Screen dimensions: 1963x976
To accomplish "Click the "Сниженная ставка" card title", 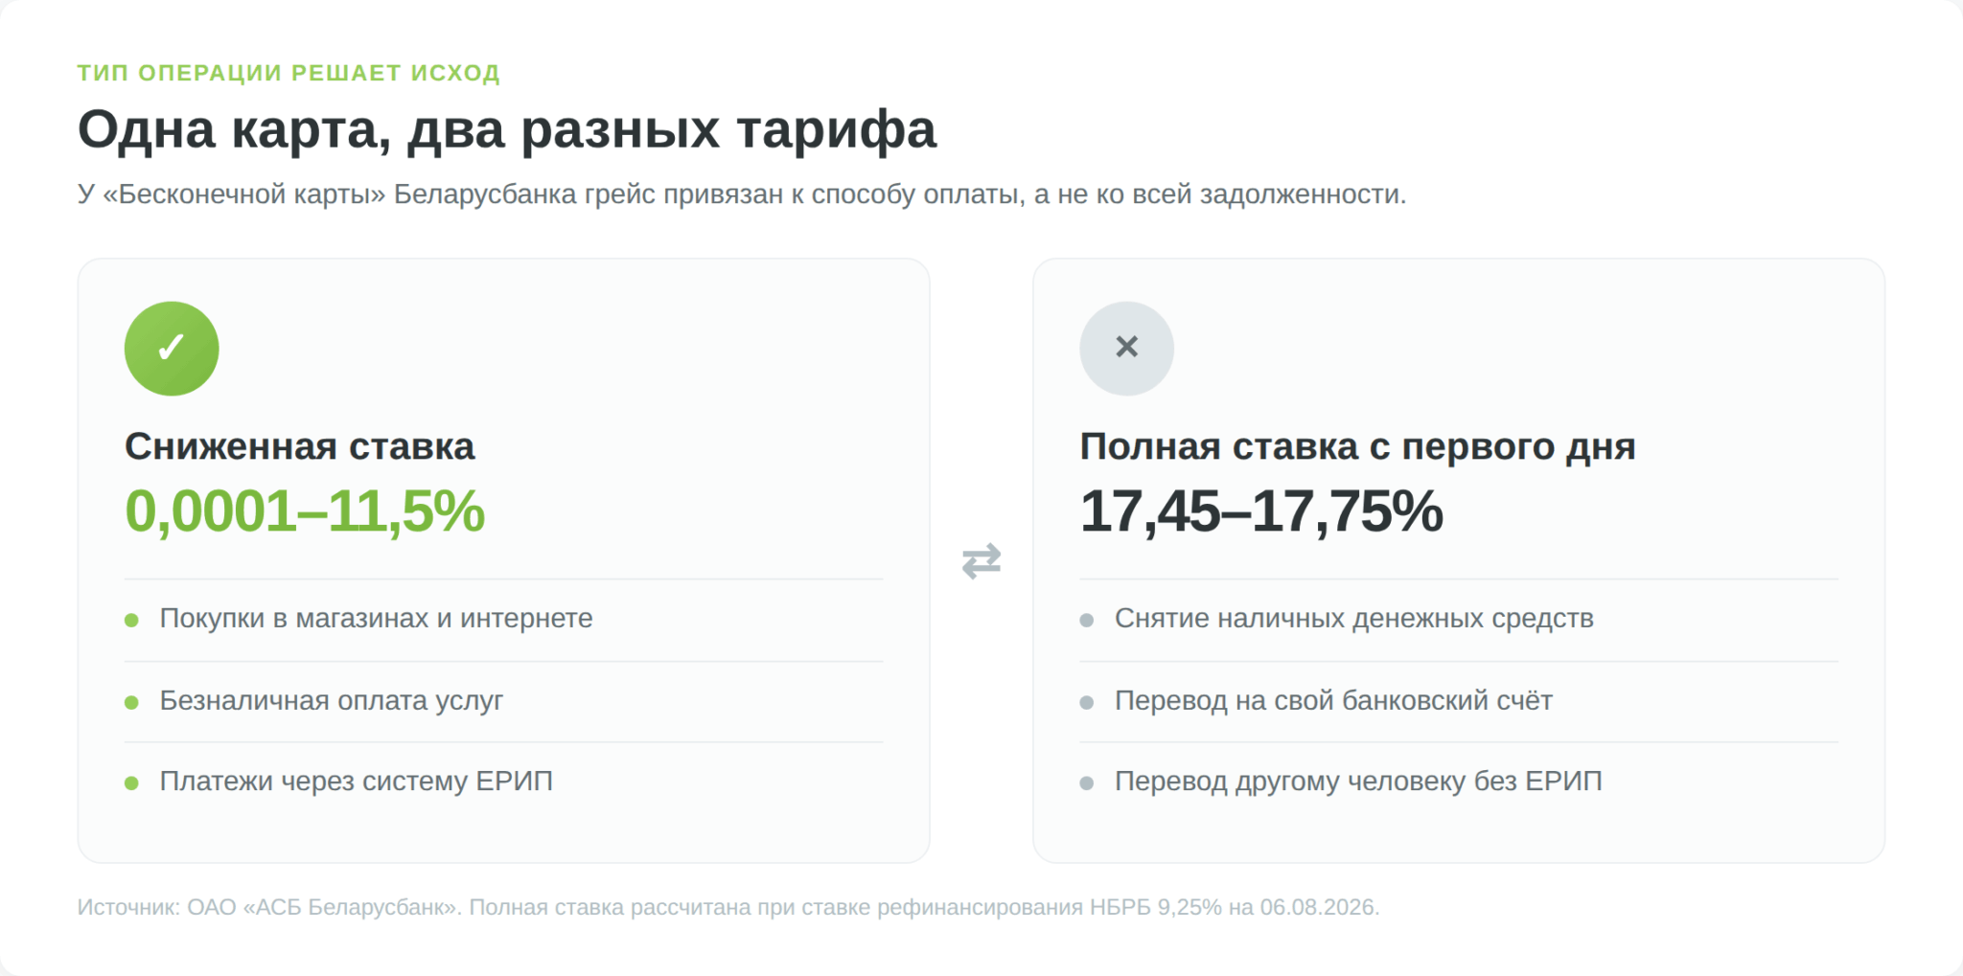I will tap(300, 446).
